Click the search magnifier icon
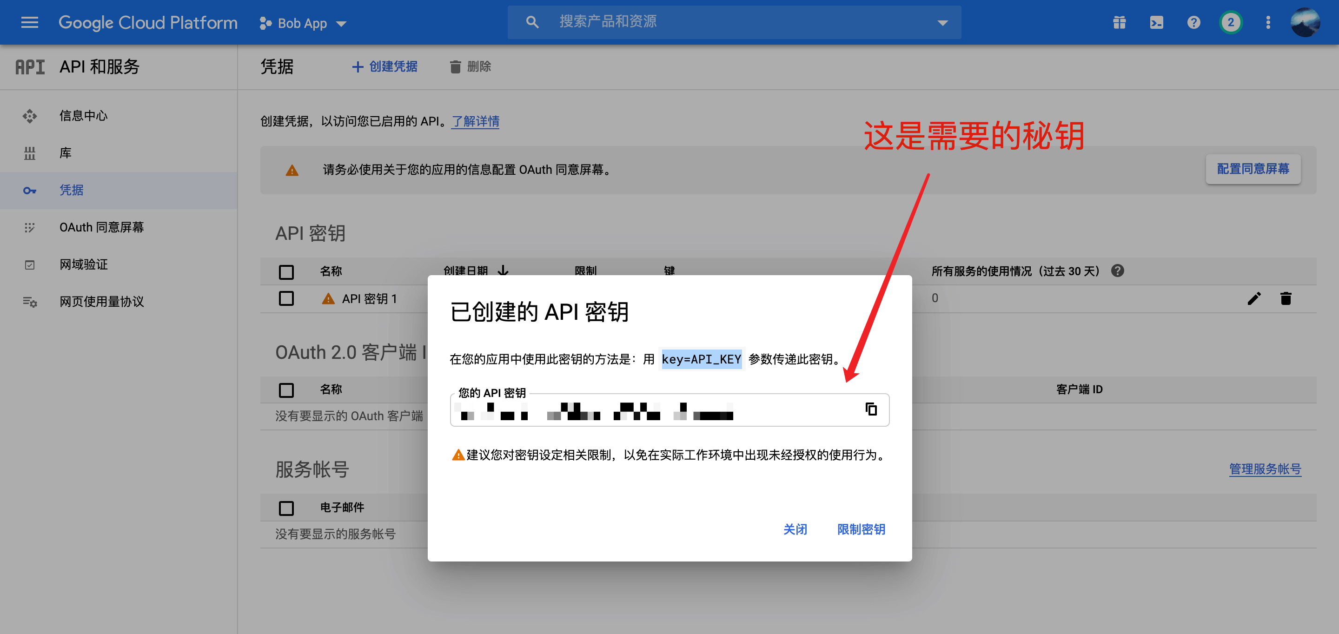The width and height of the screenshot is (1339, 634). 532,22
